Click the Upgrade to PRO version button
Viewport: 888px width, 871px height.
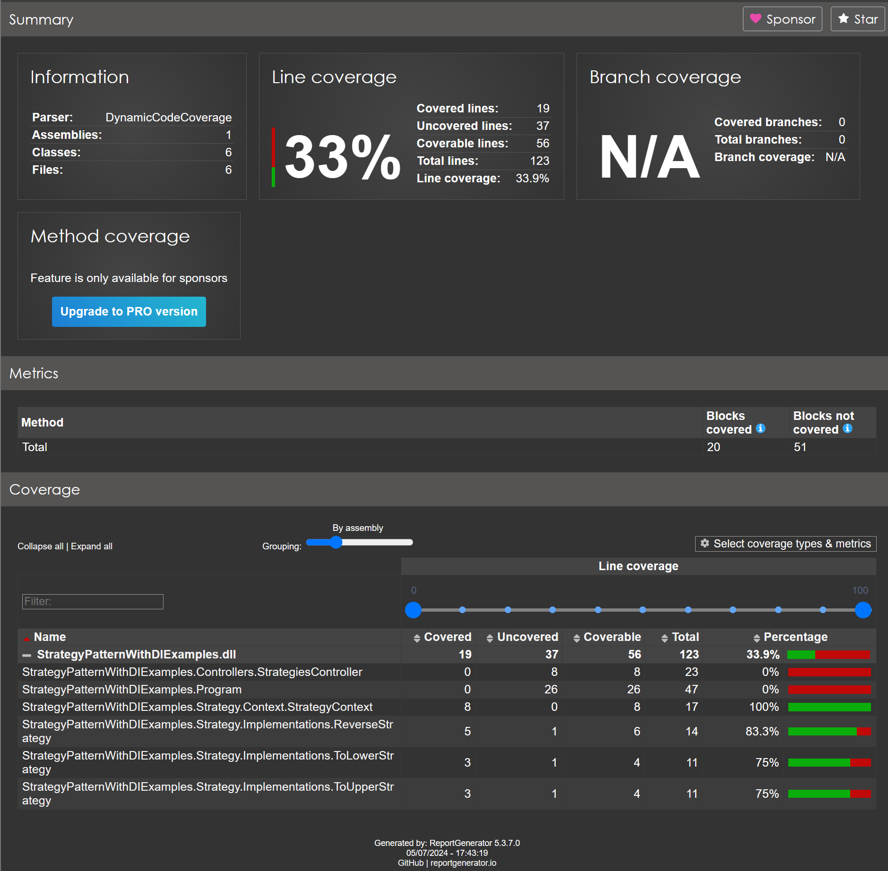pyautogui.click(x=129, y=311)
